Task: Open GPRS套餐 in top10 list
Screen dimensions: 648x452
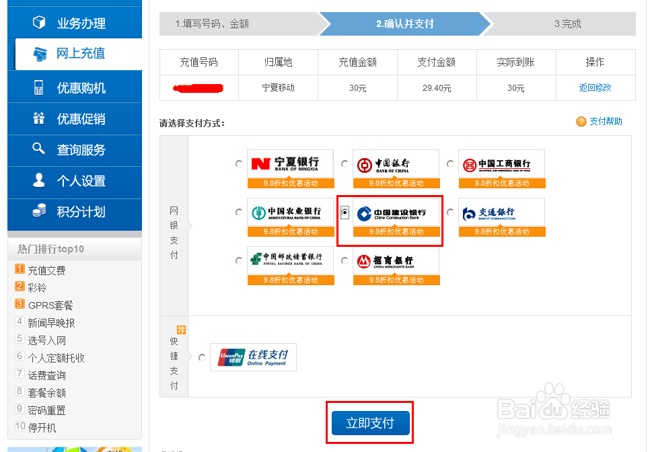Action: [50, 305]
